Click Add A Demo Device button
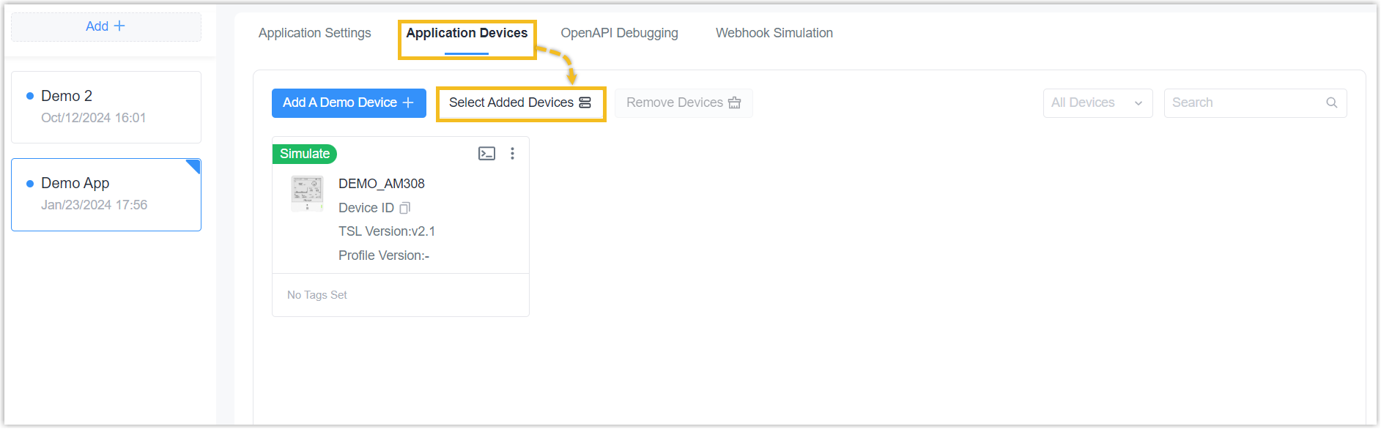 (349, 103)
